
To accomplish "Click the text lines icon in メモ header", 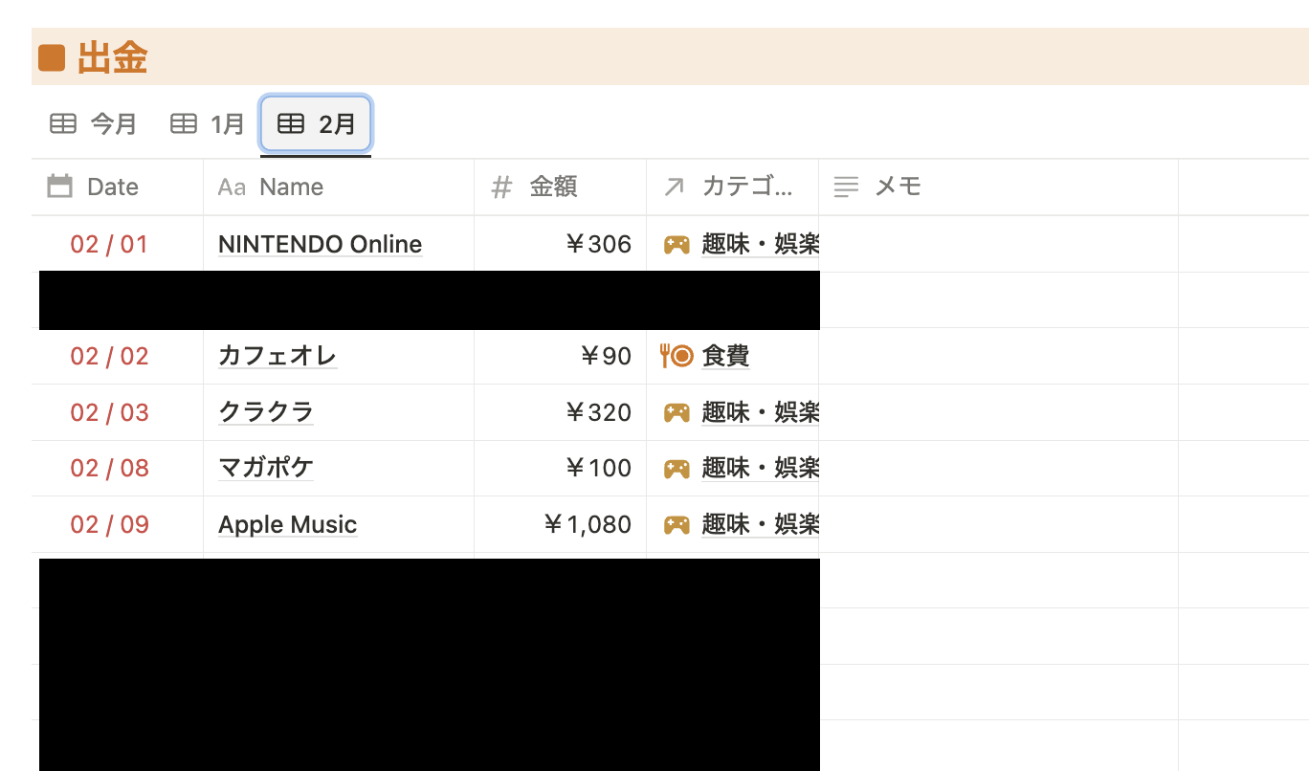I will click(x=846, y=187).
